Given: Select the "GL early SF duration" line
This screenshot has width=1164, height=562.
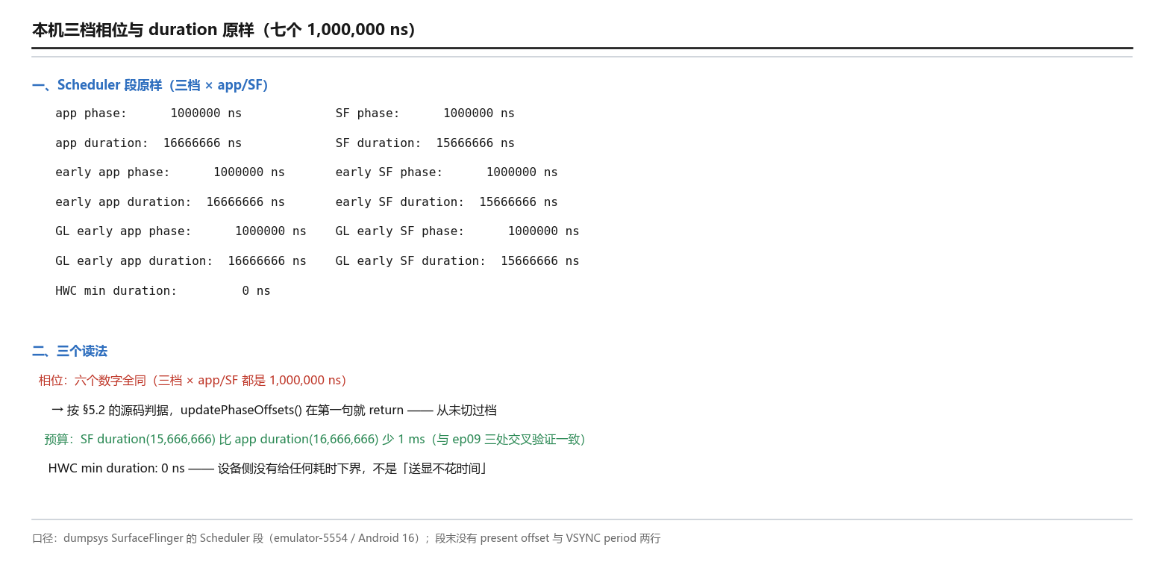Looking at the screenshot, I should pyautogui.click(x=457, y=261).
